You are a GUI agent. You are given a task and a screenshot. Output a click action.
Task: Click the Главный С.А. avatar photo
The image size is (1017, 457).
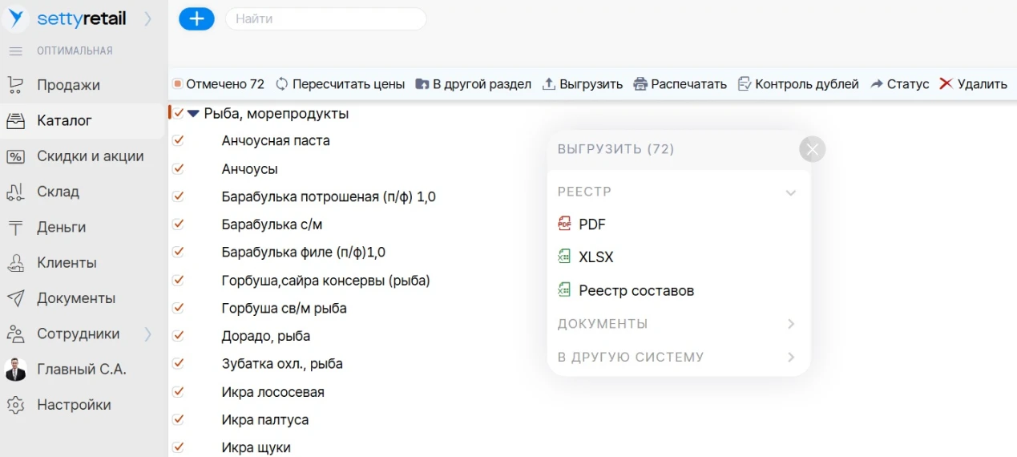15,370
